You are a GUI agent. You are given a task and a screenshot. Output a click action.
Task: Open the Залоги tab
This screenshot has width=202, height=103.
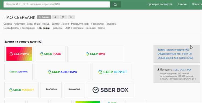(x=55, y=24)
